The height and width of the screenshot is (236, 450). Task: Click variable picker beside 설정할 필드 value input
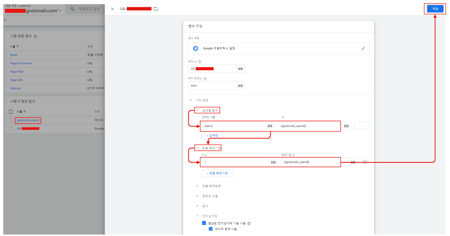point(346,126)
